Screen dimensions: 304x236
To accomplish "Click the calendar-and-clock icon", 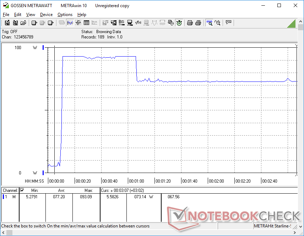I will (170, 23).
